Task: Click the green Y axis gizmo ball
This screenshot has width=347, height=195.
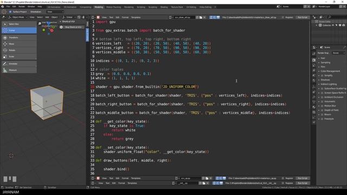Action: 44,30
